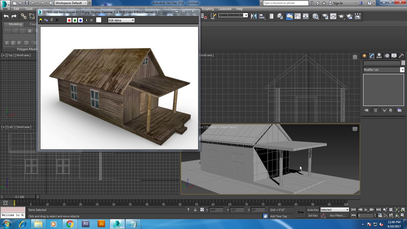This screenshot has width=407, height=229.
Task: Click the Toggle Ribbon icon in toolbar
Action: coord(289,16)
